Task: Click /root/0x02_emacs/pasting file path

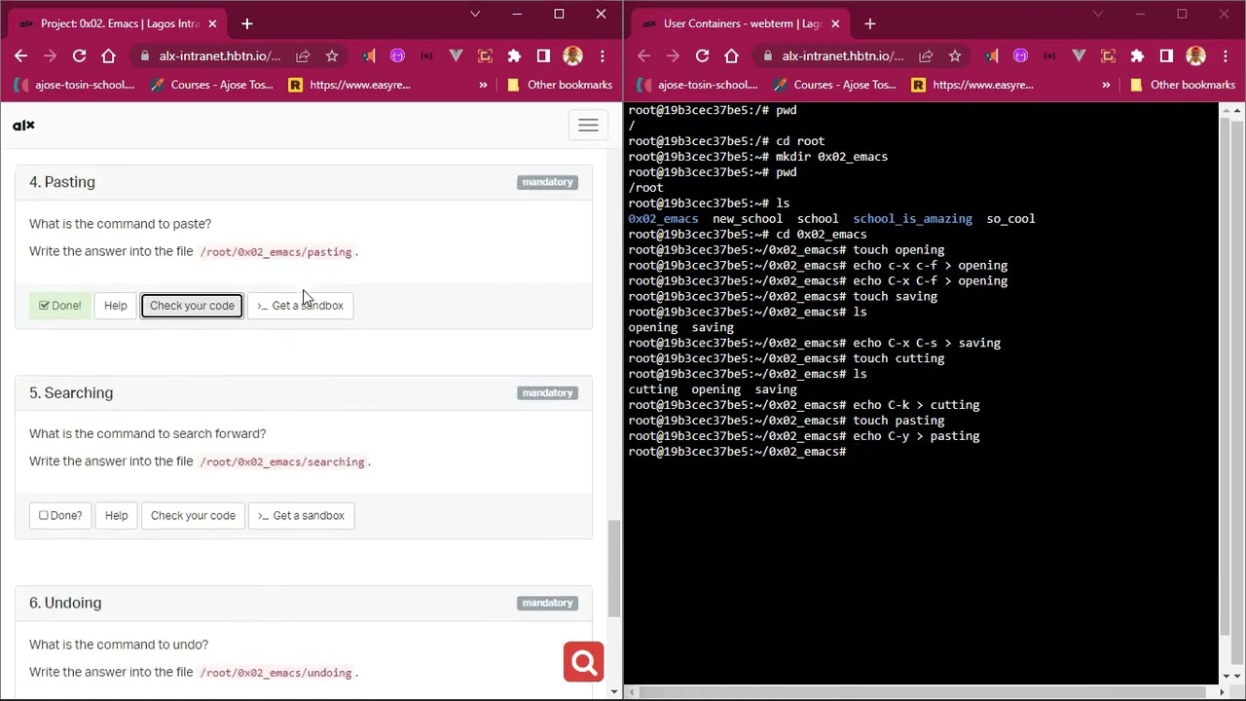Action: [275, 252]
